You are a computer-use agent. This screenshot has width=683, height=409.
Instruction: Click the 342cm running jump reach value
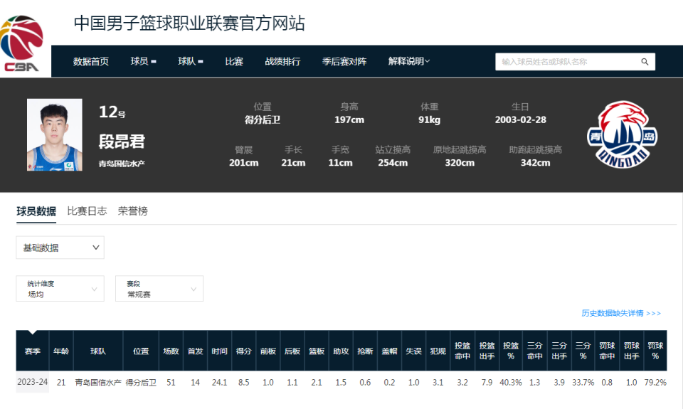pos(535,163)
